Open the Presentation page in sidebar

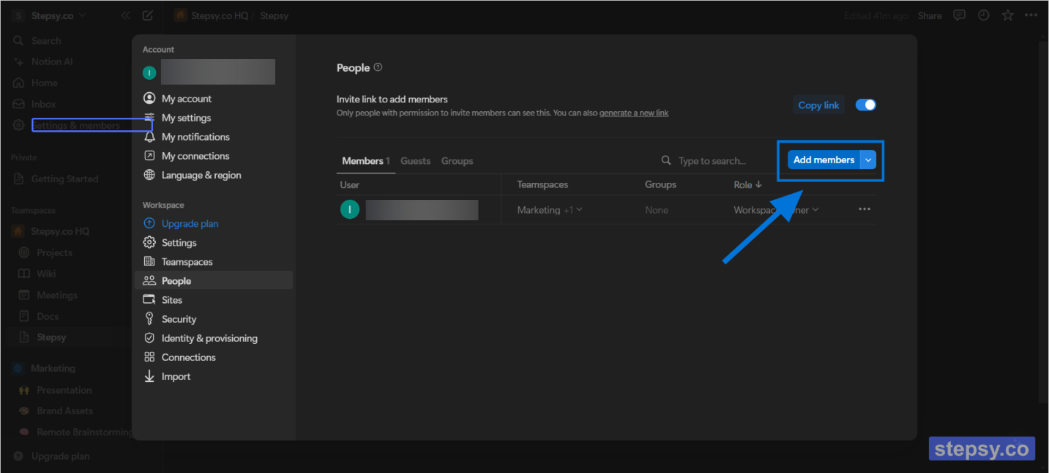(64, 390)
